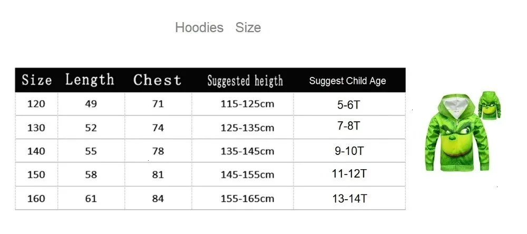Click the 13-14T age cell
The height and width of the screenshot is (234, 527).
tap(349, 199)
